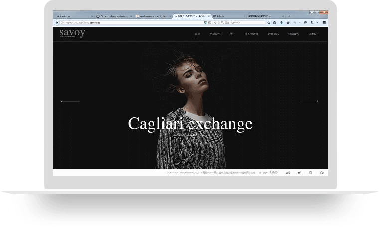Click the site info icon beside the URL
This screenshot has height=227, width=379.
tap(62, 23)
